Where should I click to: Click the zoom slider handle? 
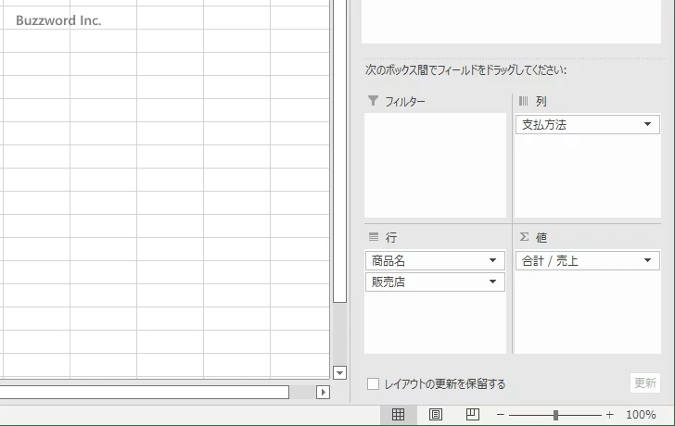click(x=555, y=415)
